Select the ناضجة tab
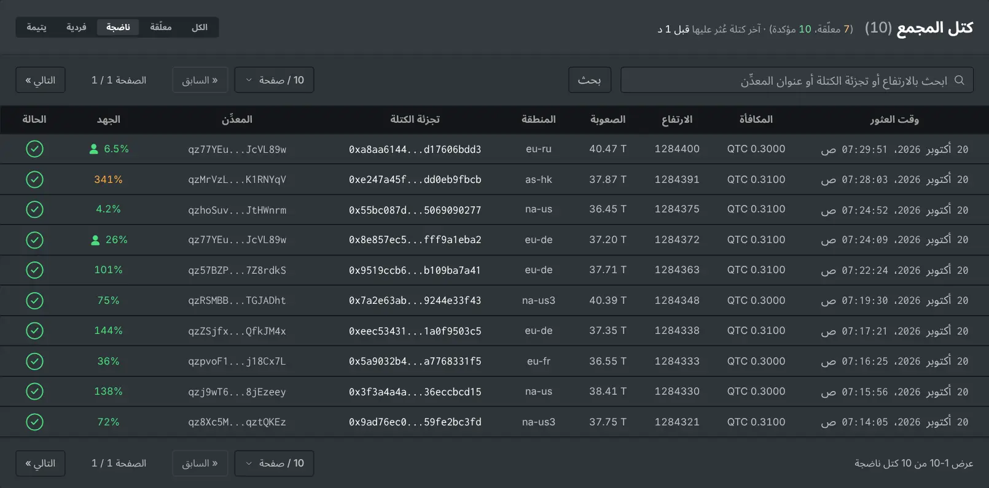989x488 pixels. click(x=118, y=27)
